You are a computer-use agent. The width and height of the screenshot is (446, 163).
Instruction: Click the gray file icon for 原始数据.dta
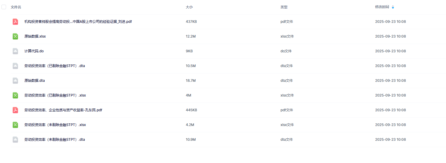(15, 81)
